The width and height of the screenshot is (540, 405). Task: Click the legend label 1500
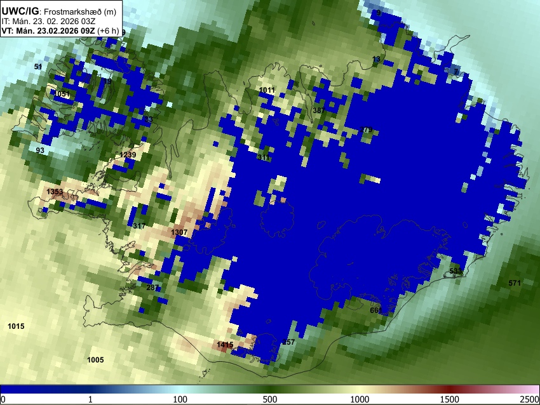(450, 399)
